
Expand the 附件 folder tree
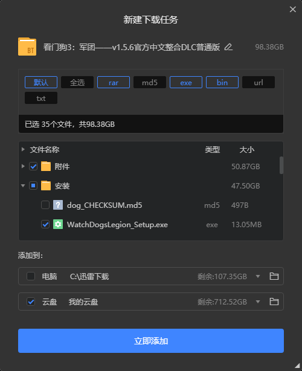pyautogui.click(x=23, y=166)
